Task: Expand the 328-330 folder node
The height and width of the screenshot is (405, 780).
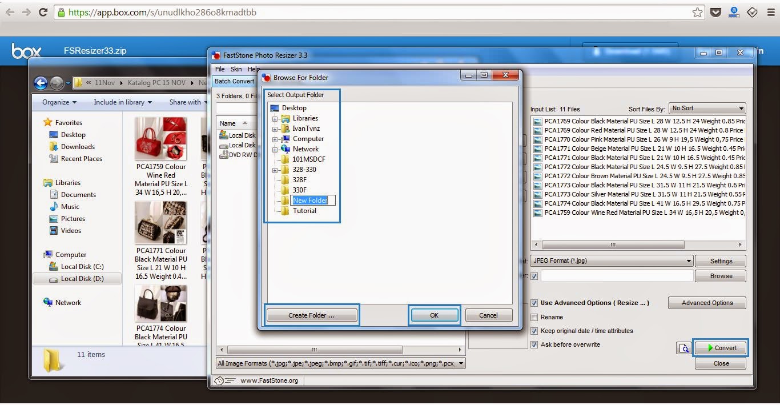Action: pos(275,170)
